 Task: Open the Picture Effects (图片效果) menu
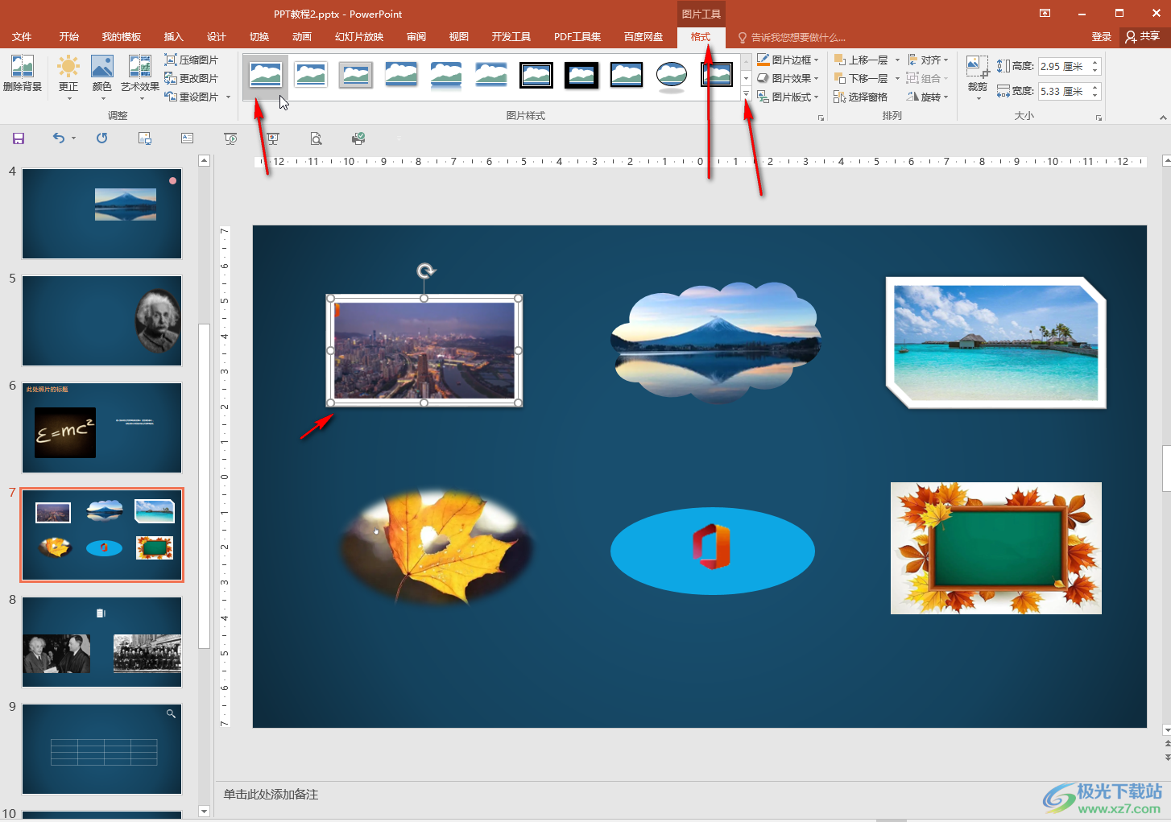788,78
